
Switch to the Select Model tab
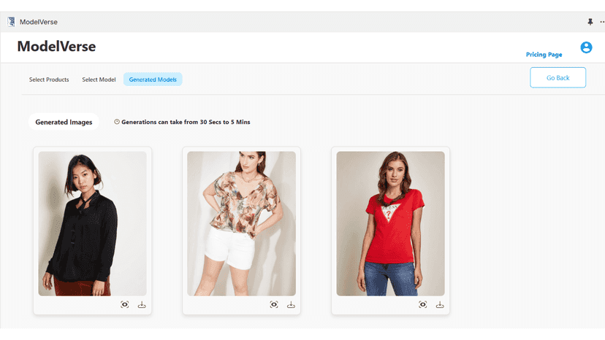pyautogui.click(x=99, y=80)
